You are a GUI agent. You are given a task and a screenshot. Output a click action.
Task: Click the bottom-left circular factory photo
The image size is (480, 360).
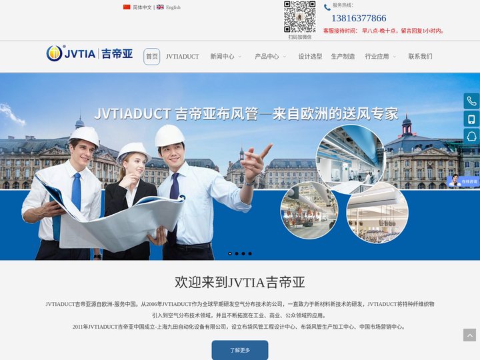[309, 210]
